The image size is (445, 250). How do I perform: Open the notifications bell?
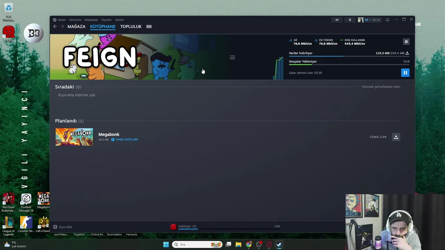pos(350,20)
